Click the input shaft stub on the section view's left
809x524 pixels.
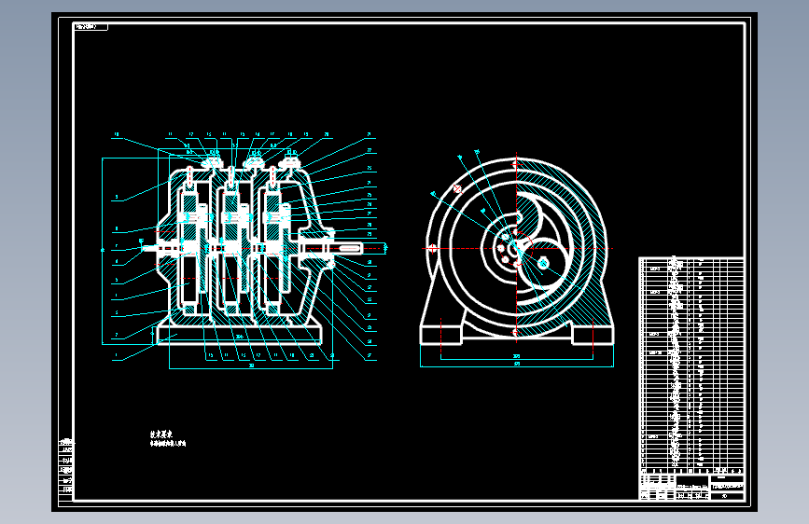[x=149, y=249]
